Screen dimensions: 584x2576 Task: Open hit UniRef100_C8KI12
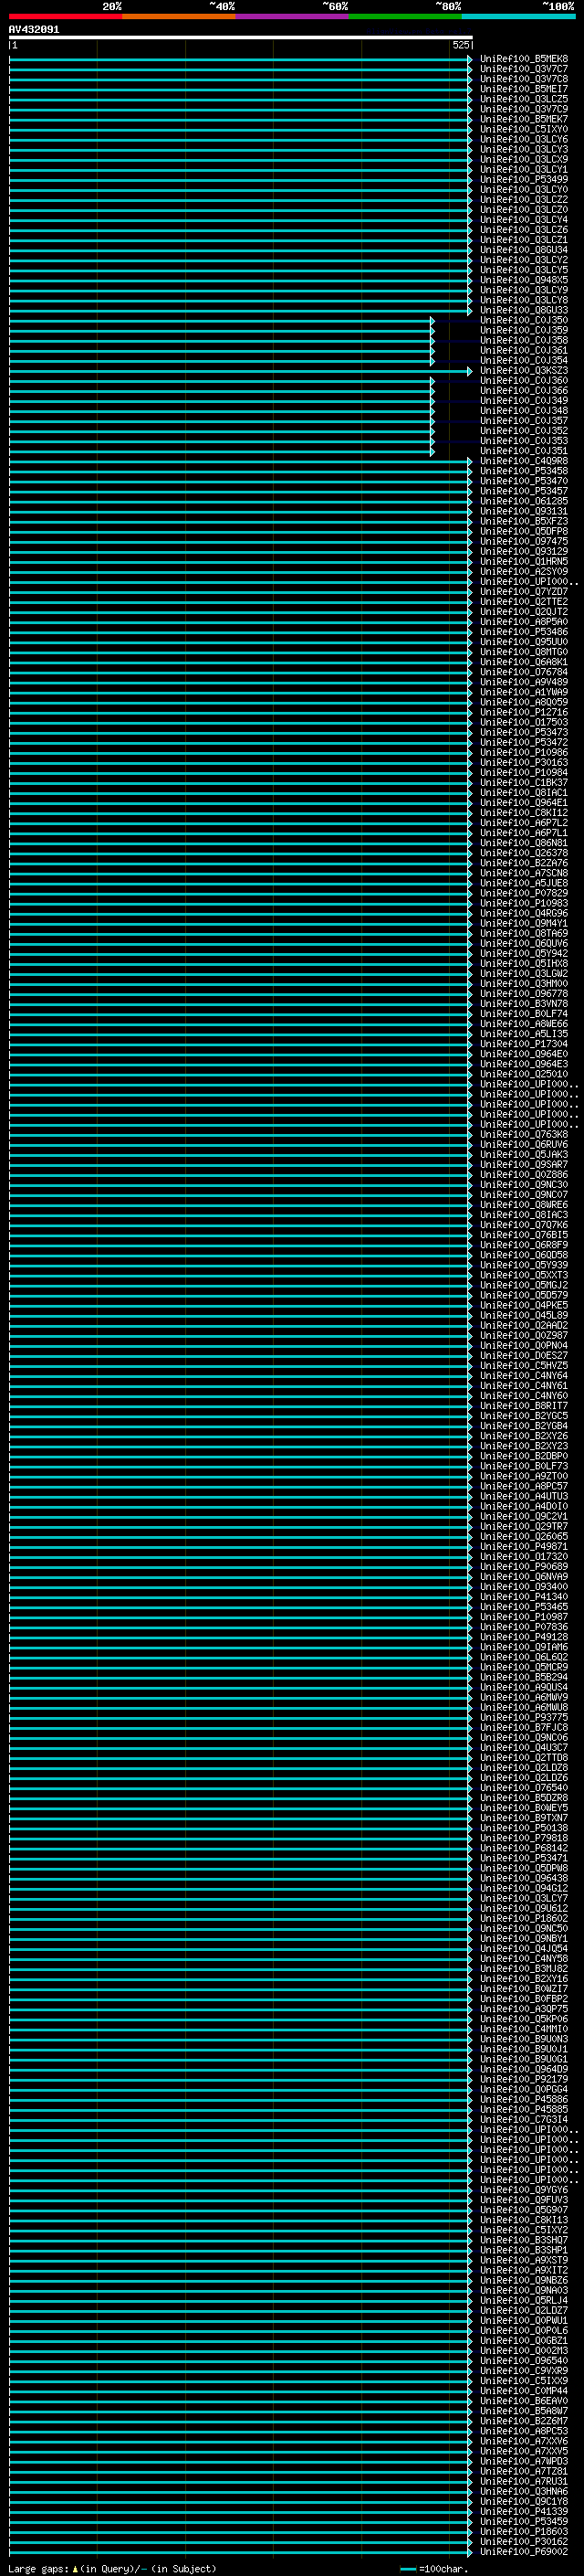click(523, 813)
